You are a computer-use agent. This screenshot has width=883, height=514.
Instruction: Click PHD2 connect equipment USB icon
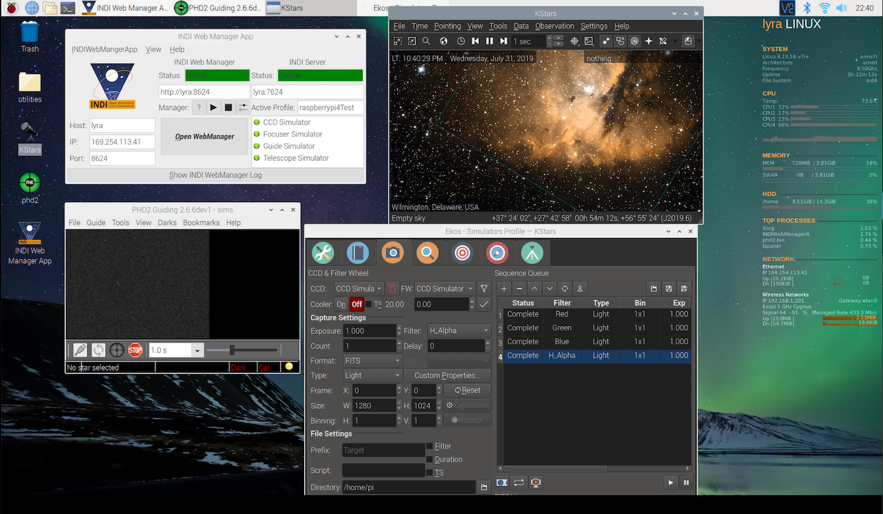tap(80, 350)
